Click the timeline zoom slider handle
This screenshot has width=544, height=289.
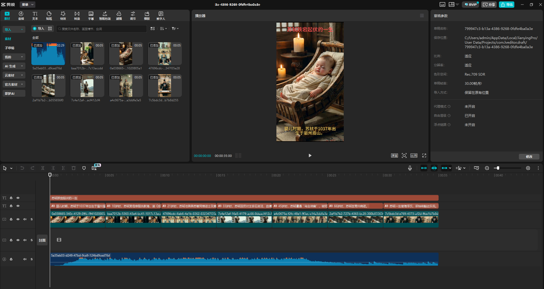[x=498, y=168]
